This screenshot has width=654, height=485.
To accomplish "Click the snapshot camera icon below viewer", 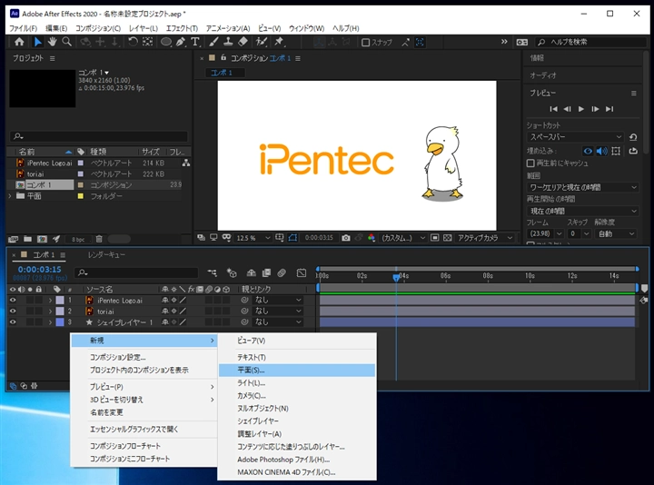I will point(345,238).
